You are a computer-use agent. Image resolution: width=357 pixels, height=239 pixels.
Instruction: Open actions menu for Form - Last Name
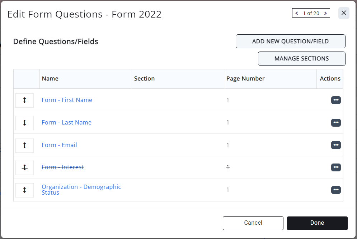[x=336, y=123]
